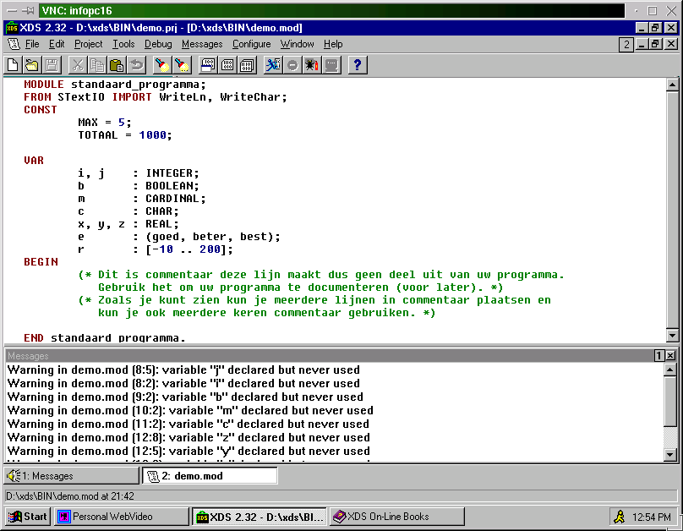Image resolution: width=683 pixels, height=531 pixels.
Task: Click the Make icon with single binary sheet
Action: 227,65
